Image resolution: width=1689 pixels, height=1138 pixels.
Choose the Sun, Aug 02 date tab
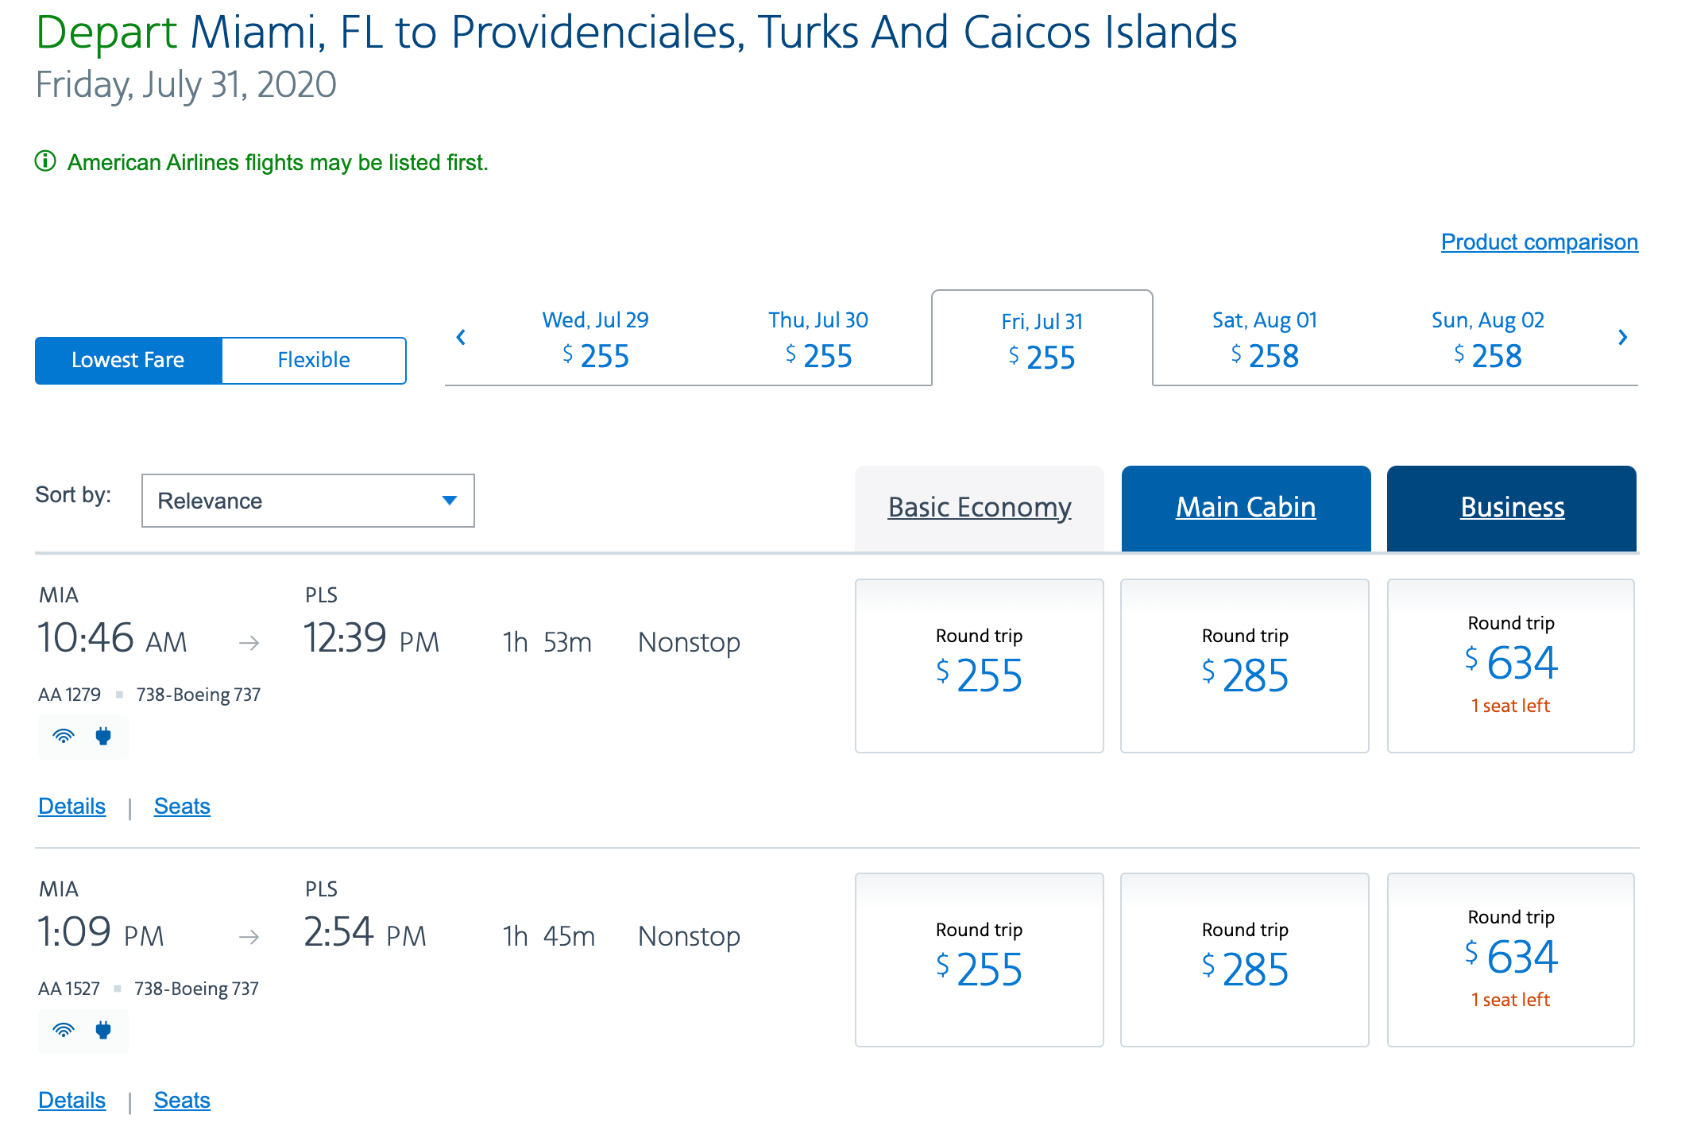click(1487, 339)
